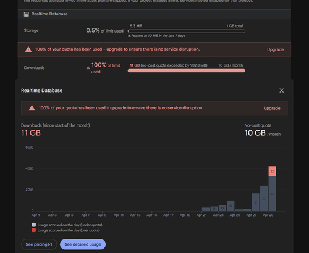The width and height of the screenshot is (309, 253).
Task: Click the Apr 22 bar in downloads chart
Action: tap(214, 209)
